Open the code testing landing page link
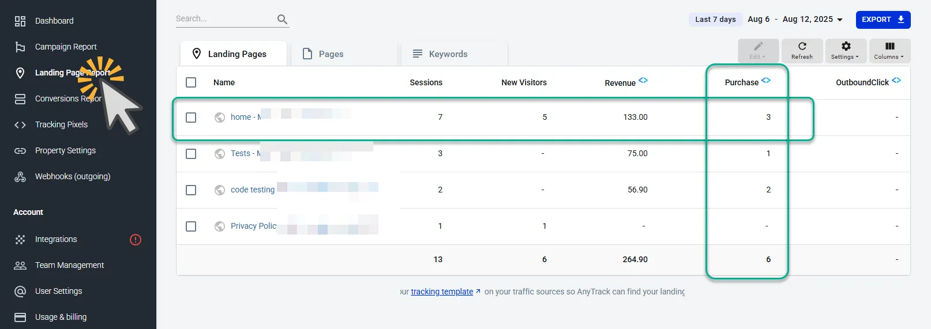 pyautogui.click(x=253, y=190)
